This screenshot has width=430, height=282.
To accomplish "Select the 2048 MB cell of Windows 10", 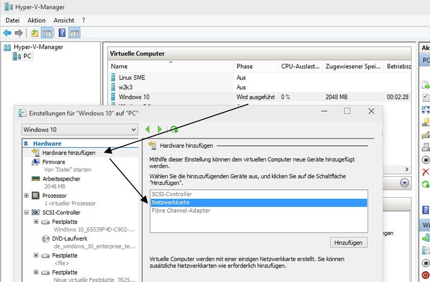I will click(336, 97).
